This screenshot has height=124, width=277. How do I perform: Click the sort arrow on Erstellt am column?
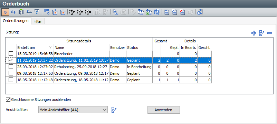[x=50, y=47]
